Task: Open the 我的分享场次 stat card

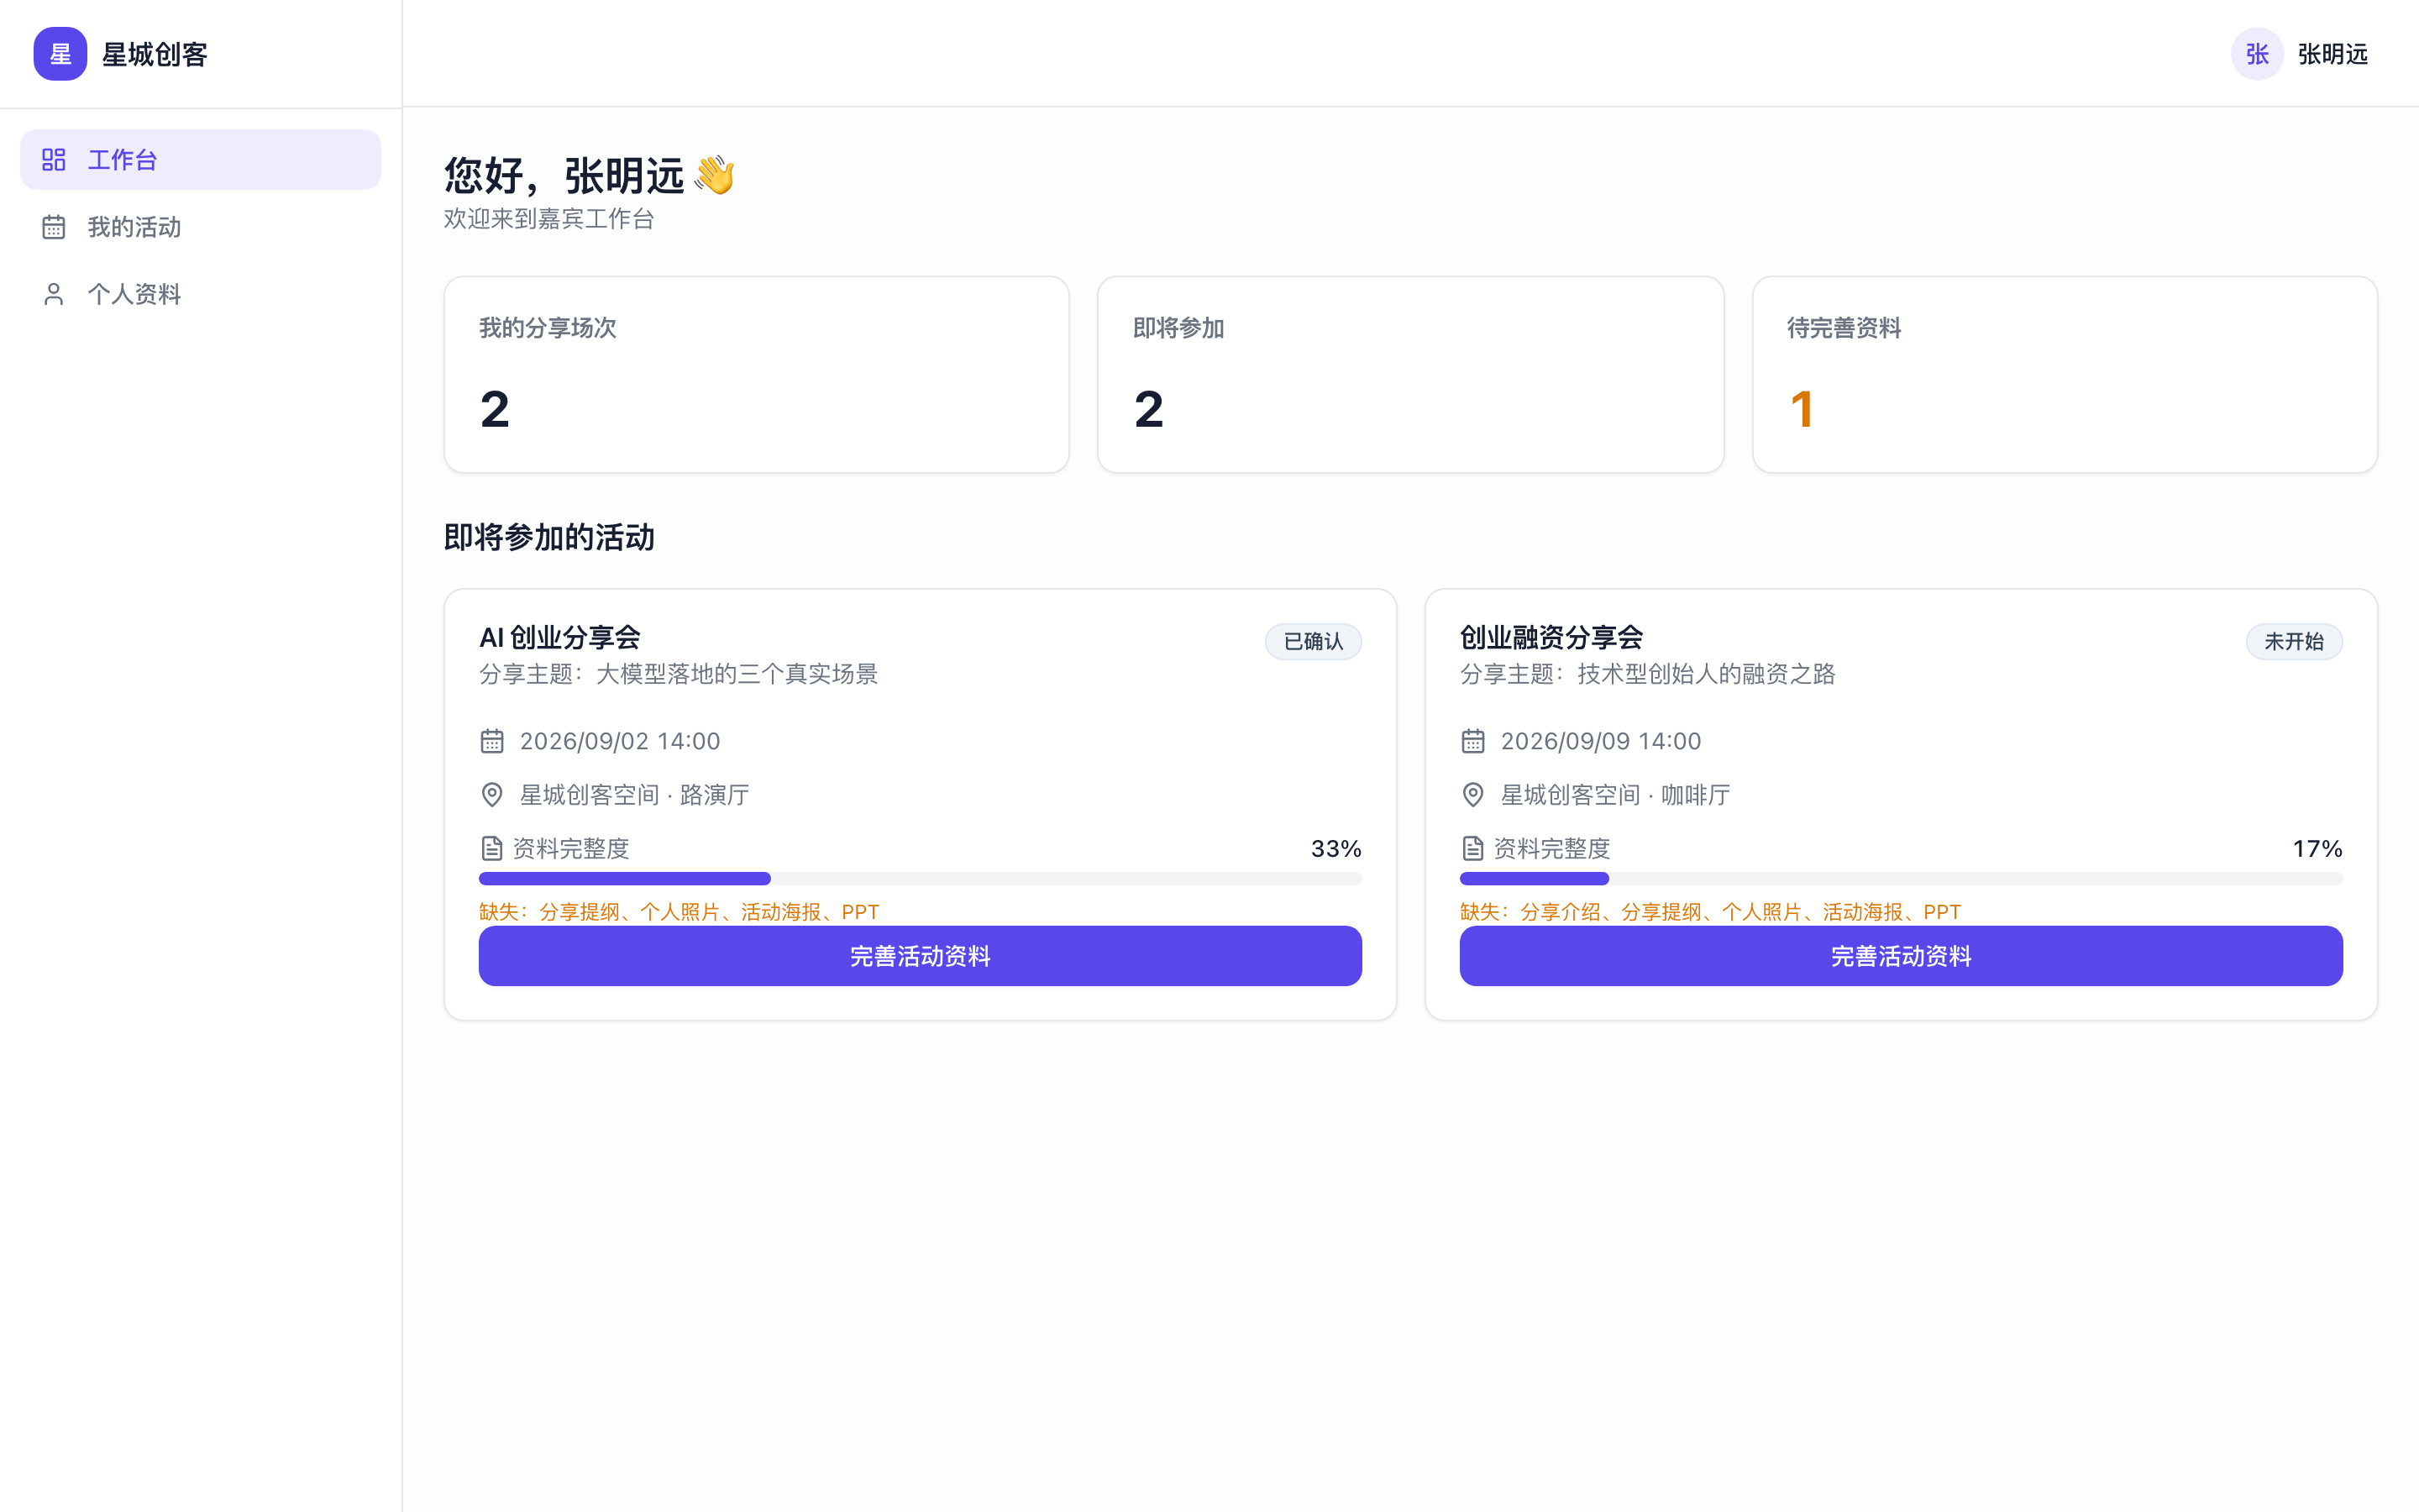Action: tap(757, 374)
